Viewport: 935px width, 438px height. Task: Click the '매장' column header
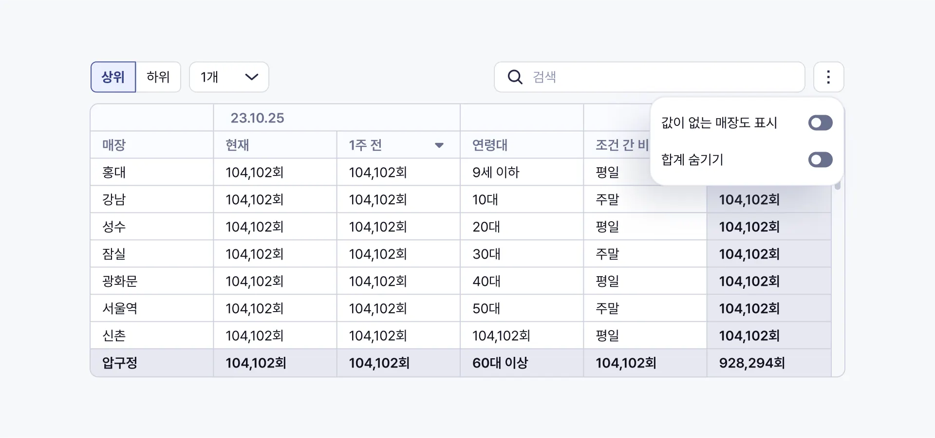tap(114, 145)
